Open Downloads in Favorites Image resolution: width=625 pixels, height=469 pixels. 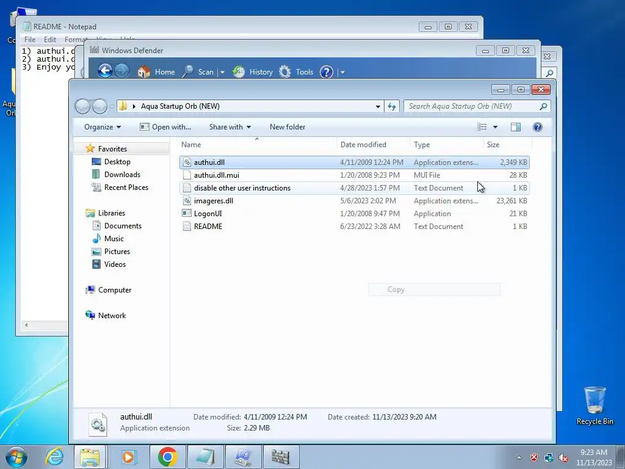pyautogui.click(x=122, y=174)
